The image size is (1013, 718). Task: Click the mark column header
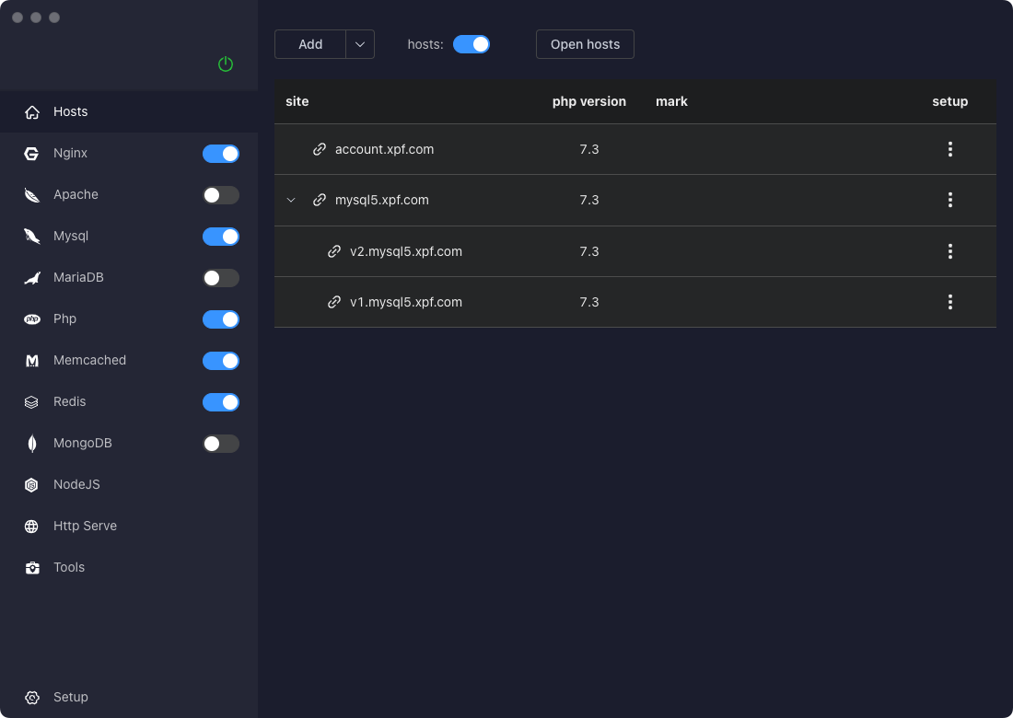click(671, 101)
